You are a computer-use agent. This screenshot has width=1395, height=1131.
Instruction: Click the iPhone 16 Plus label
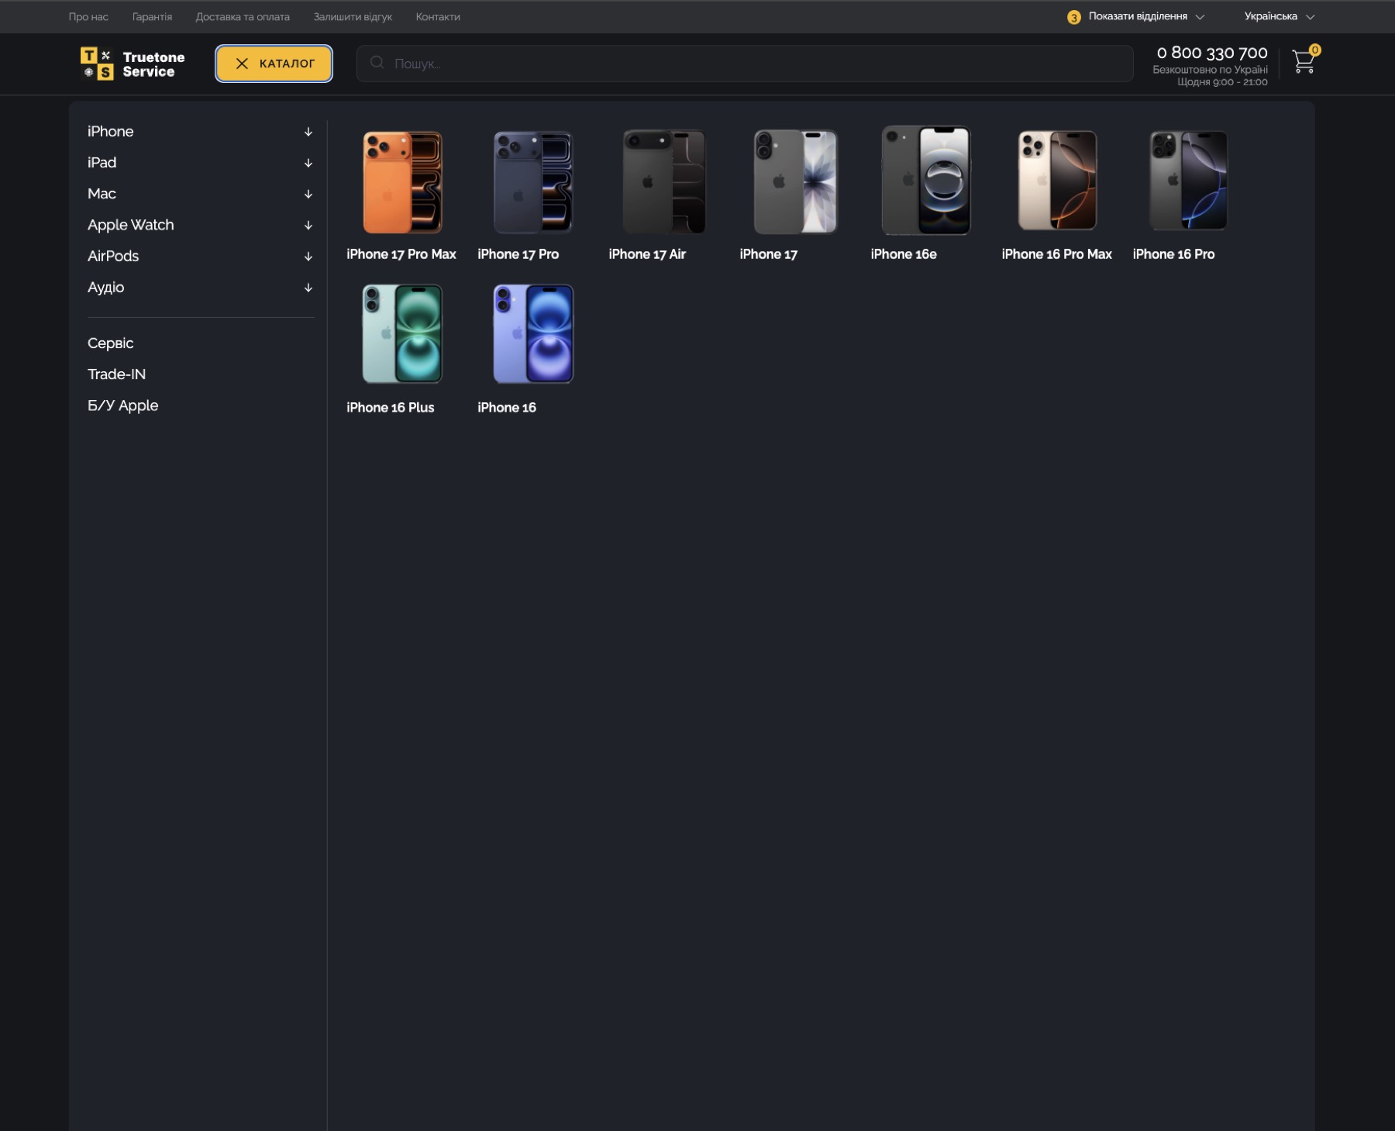click(x=391, y=408)
